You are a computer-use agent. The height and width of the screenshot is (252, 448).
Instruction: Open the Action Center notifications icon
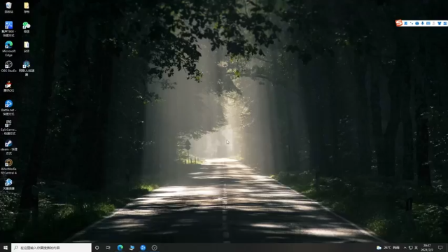coord(440,248)
